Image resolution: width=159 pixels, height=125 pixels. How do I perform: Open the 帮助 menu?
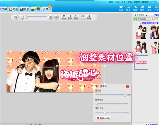click(129, 2)
